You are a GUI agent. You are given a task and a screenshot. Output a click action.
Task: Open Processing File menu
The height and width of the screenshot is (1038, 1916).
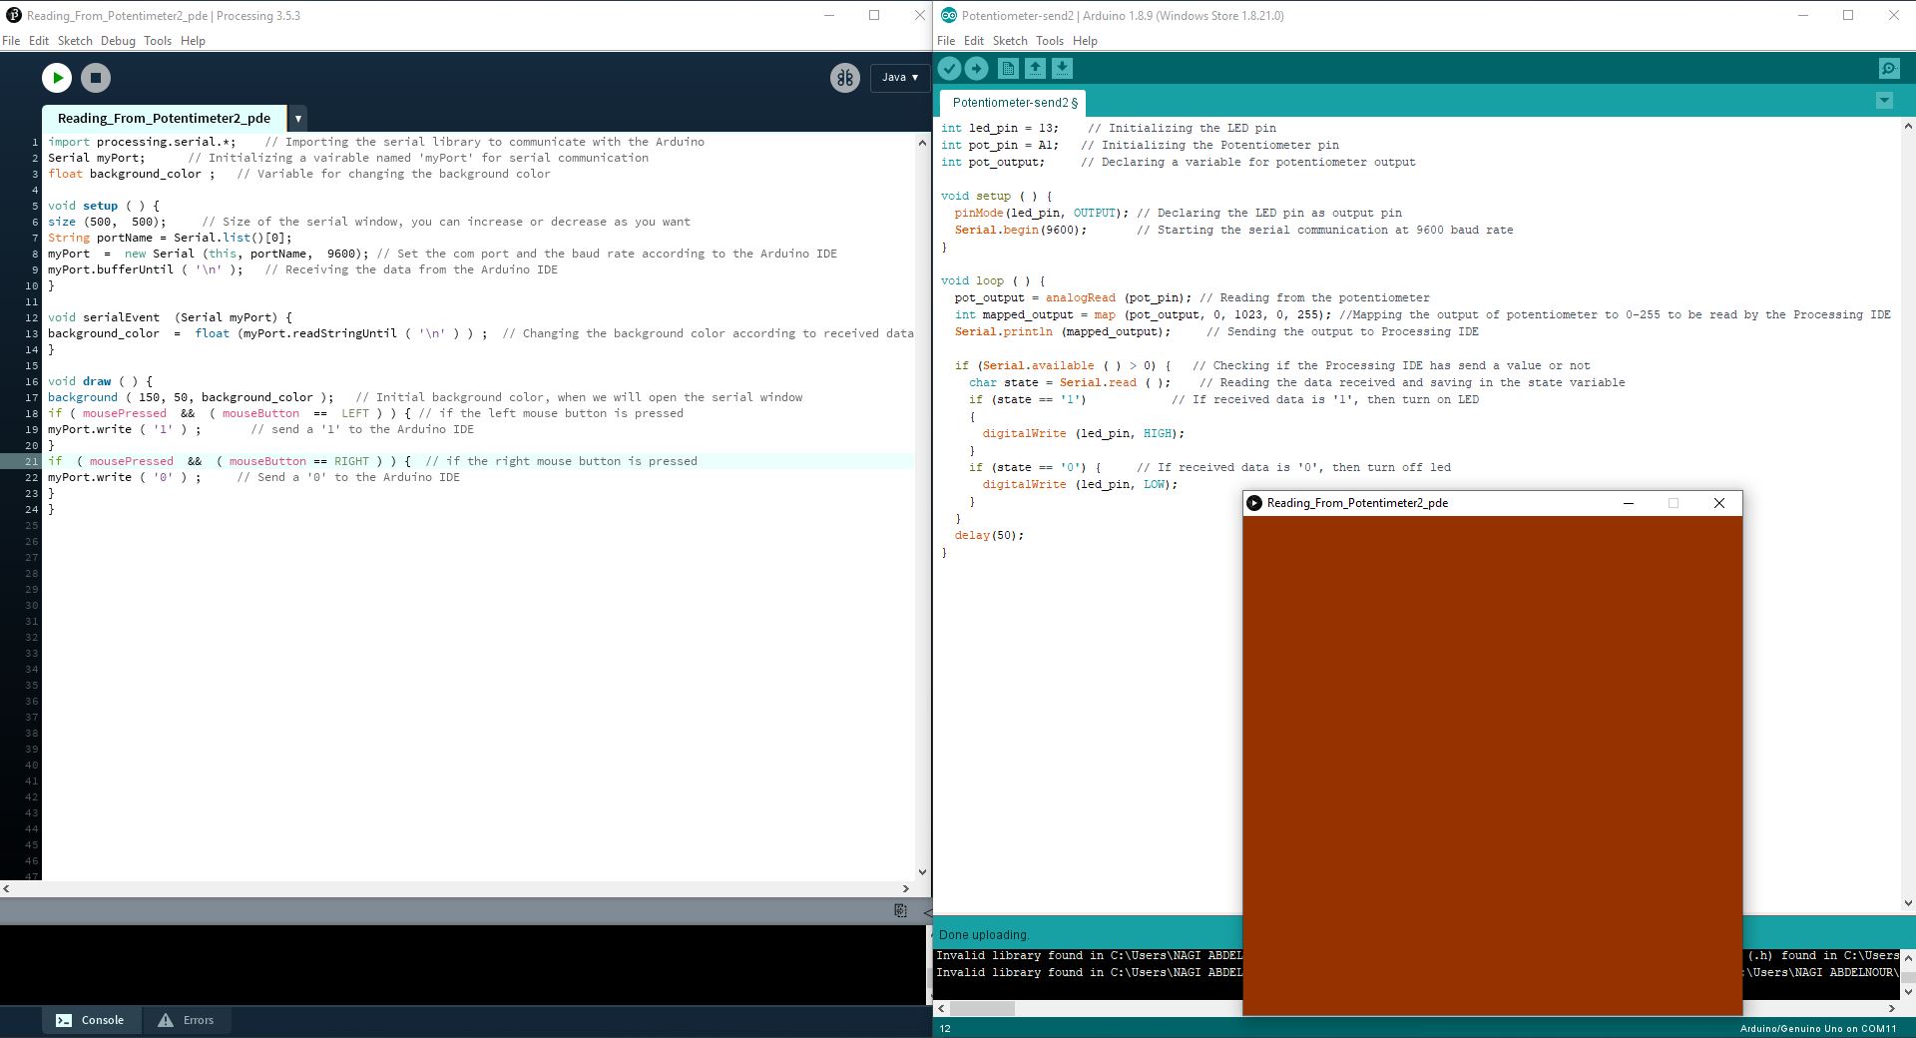click(11, 41)
